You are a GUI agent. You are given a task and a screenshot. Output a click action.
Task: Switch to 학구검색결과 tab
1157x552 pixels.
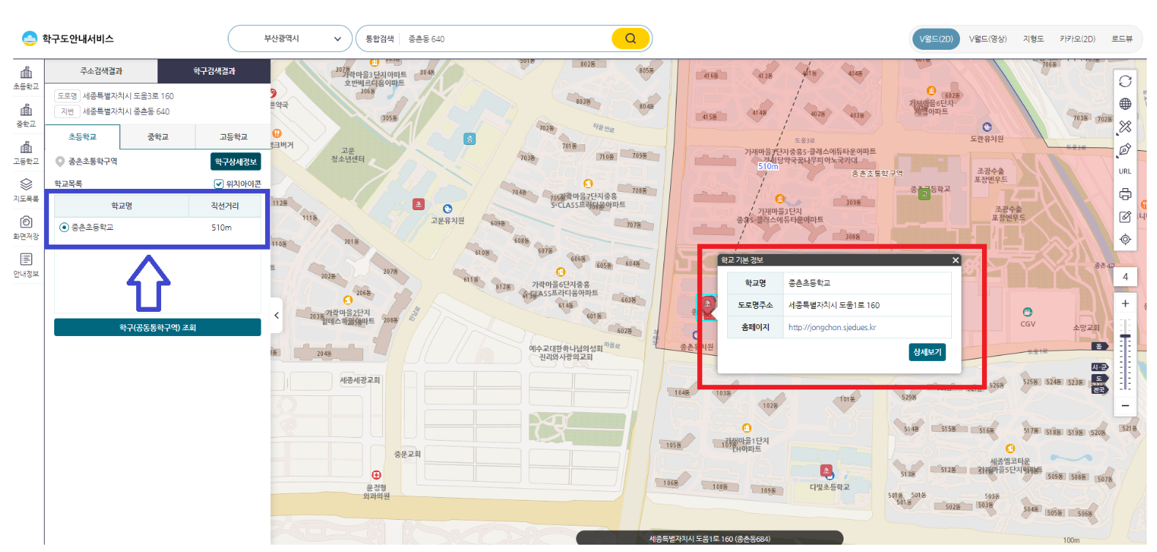214,71
